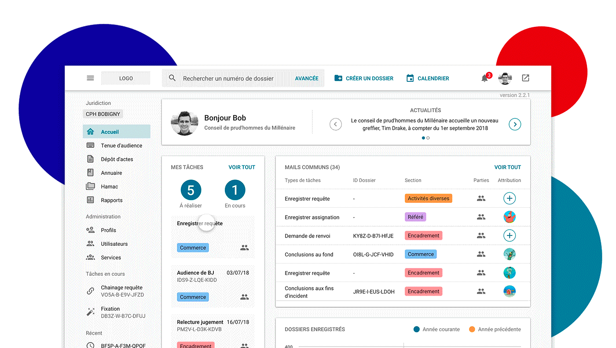Click CRÉER UN DOSSIER button

(x=364, y=78)
